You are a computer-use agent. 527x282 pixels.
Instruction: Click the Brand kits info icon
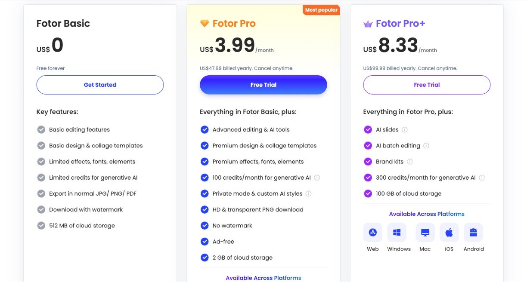[410, 162]
